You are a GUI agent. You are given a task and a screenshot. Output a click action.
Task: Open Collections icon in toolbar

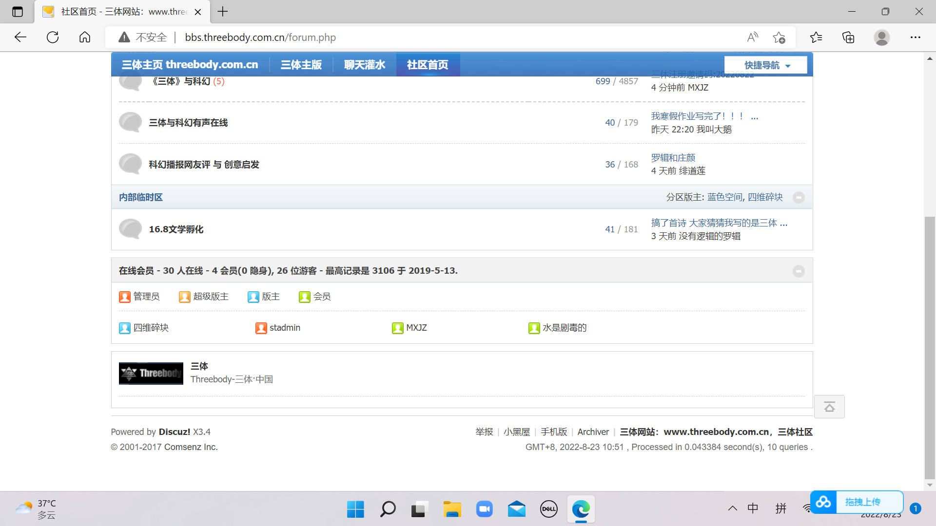[849, 37]
